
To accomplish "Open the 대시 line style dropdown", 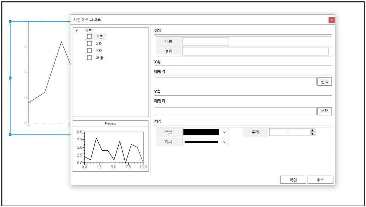I will coord(224,142).
